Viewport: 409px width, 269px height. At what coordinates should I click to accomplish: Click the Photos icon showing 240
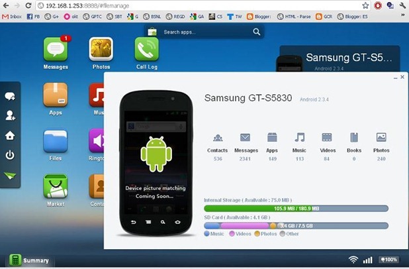(381, 137)
